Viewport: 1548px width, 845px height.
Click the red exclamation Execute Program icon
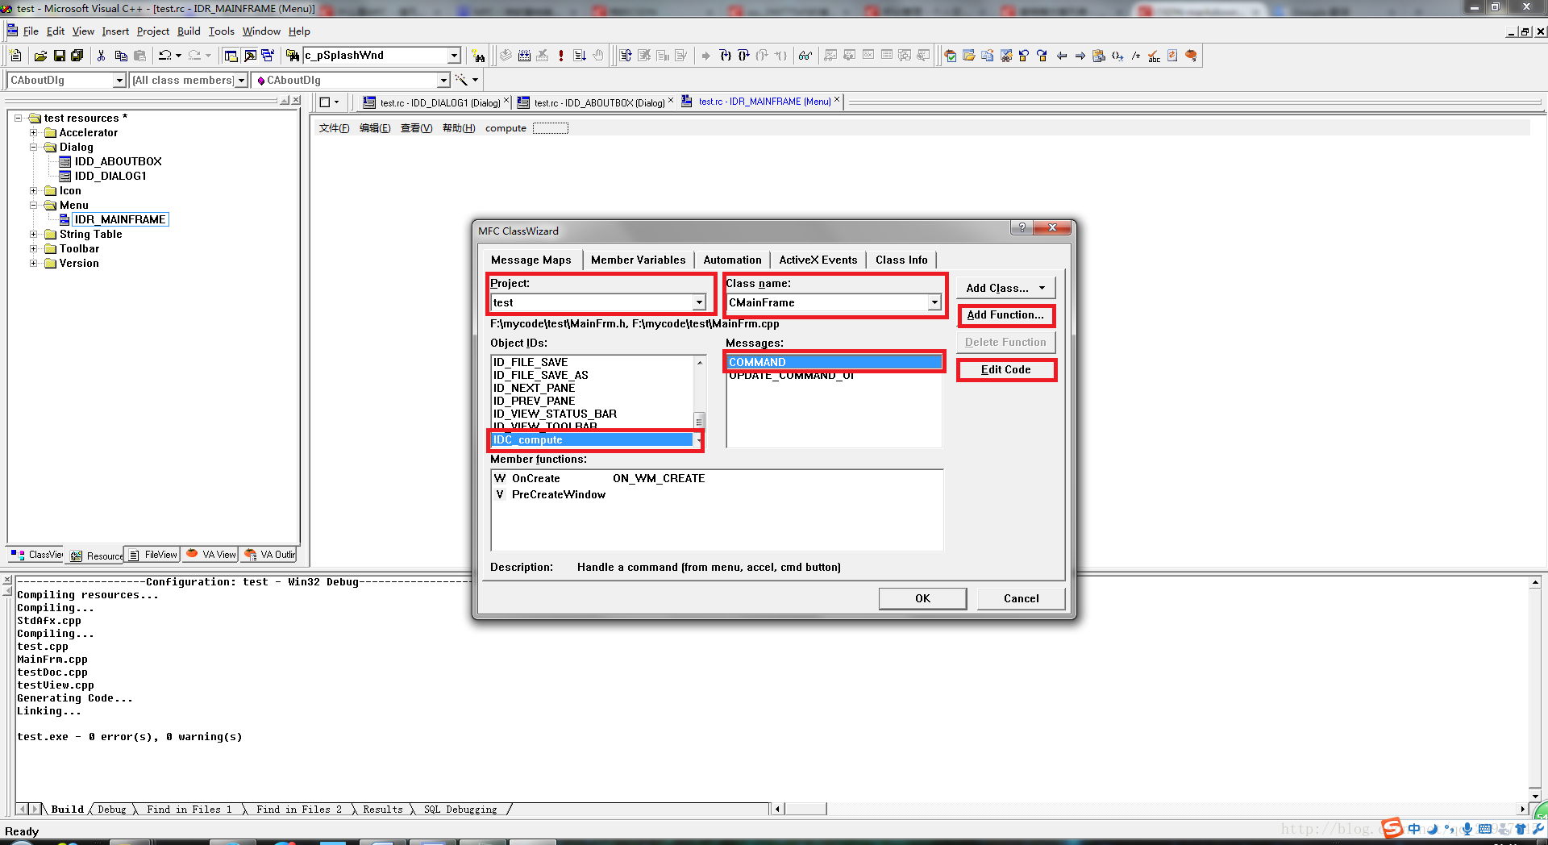tap(561, 56)
